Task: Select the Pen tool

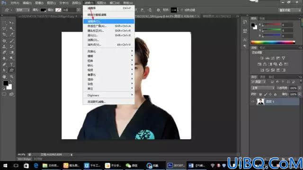Action: pyautogui.click(x=4, y=64)
